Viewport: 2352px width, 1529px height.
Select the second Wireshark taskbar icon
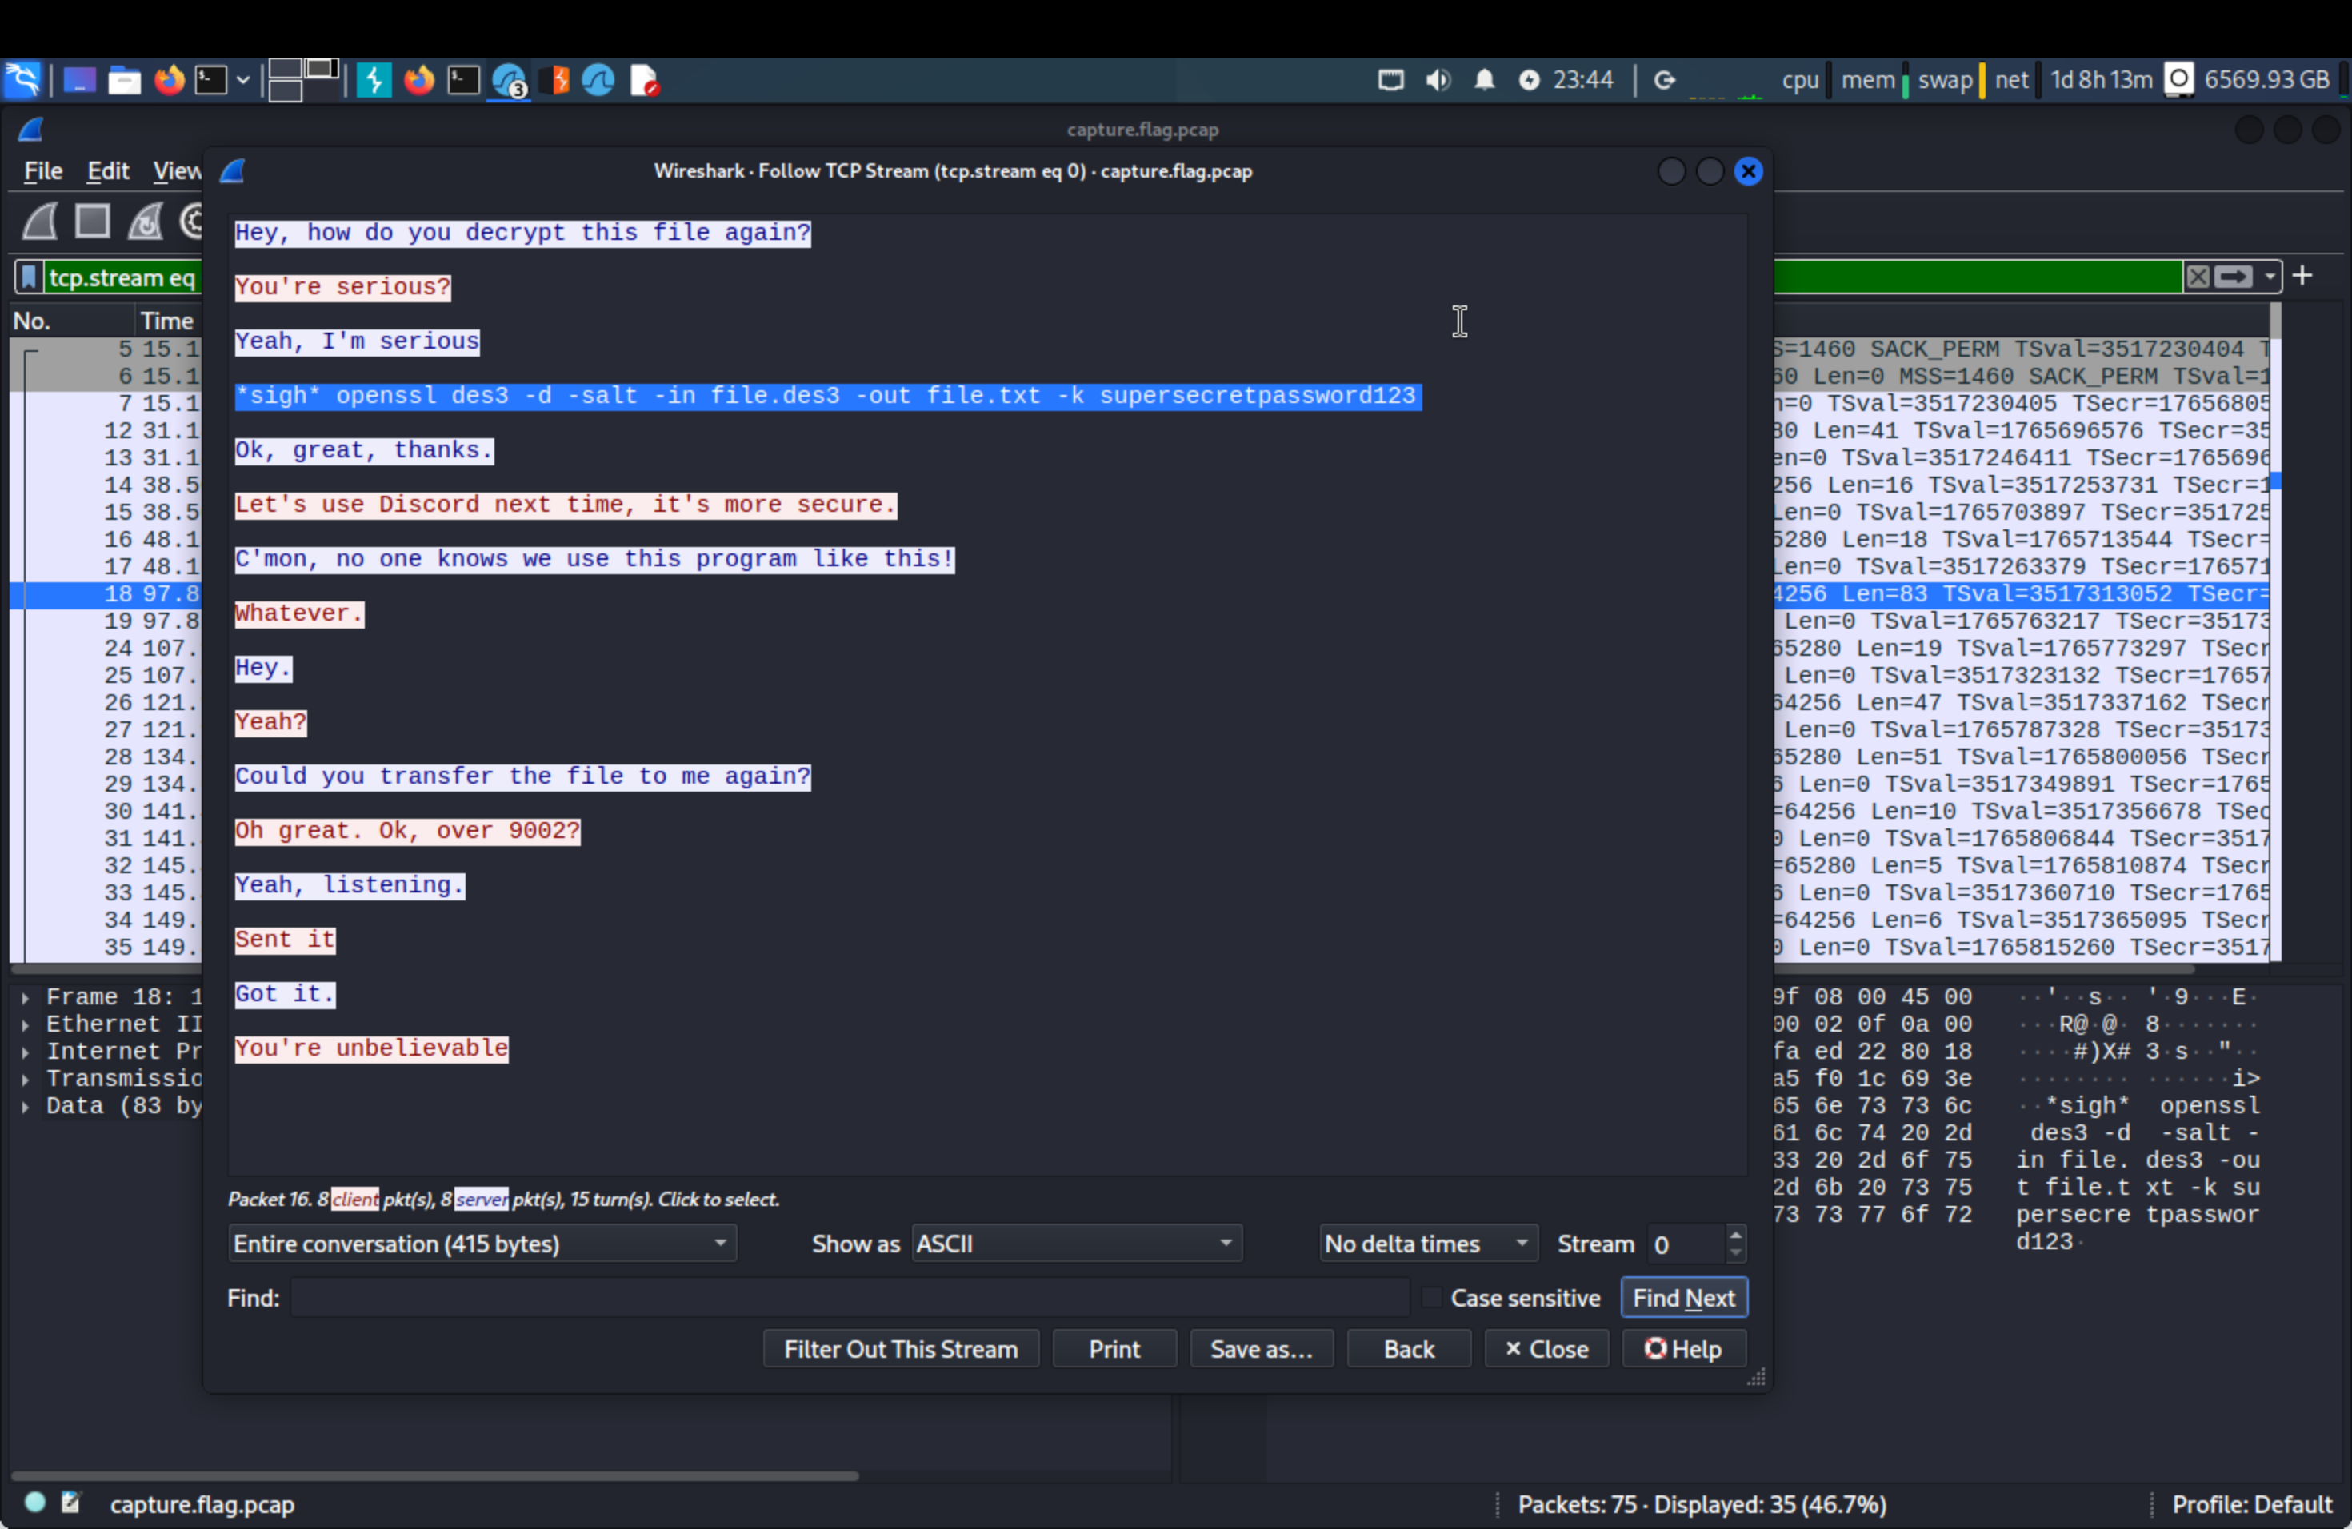tap(598, 80)
